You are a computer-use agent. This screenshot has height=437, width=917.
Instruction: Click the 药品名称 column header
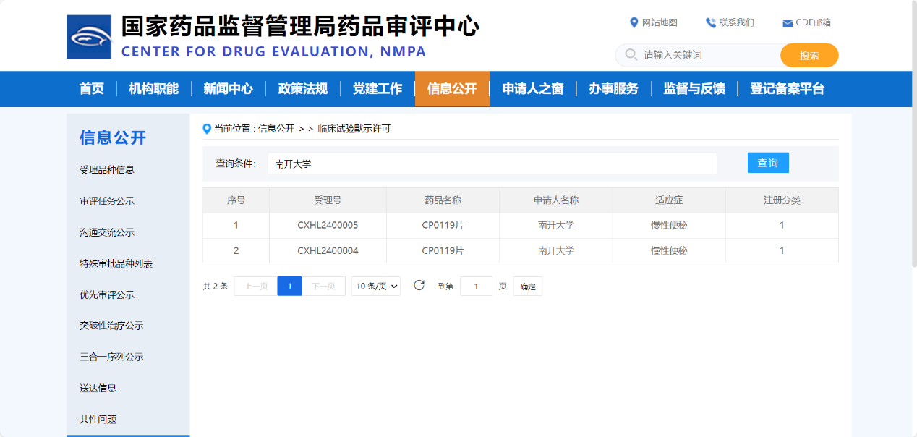pyautogui.click(x=443, y=200)
